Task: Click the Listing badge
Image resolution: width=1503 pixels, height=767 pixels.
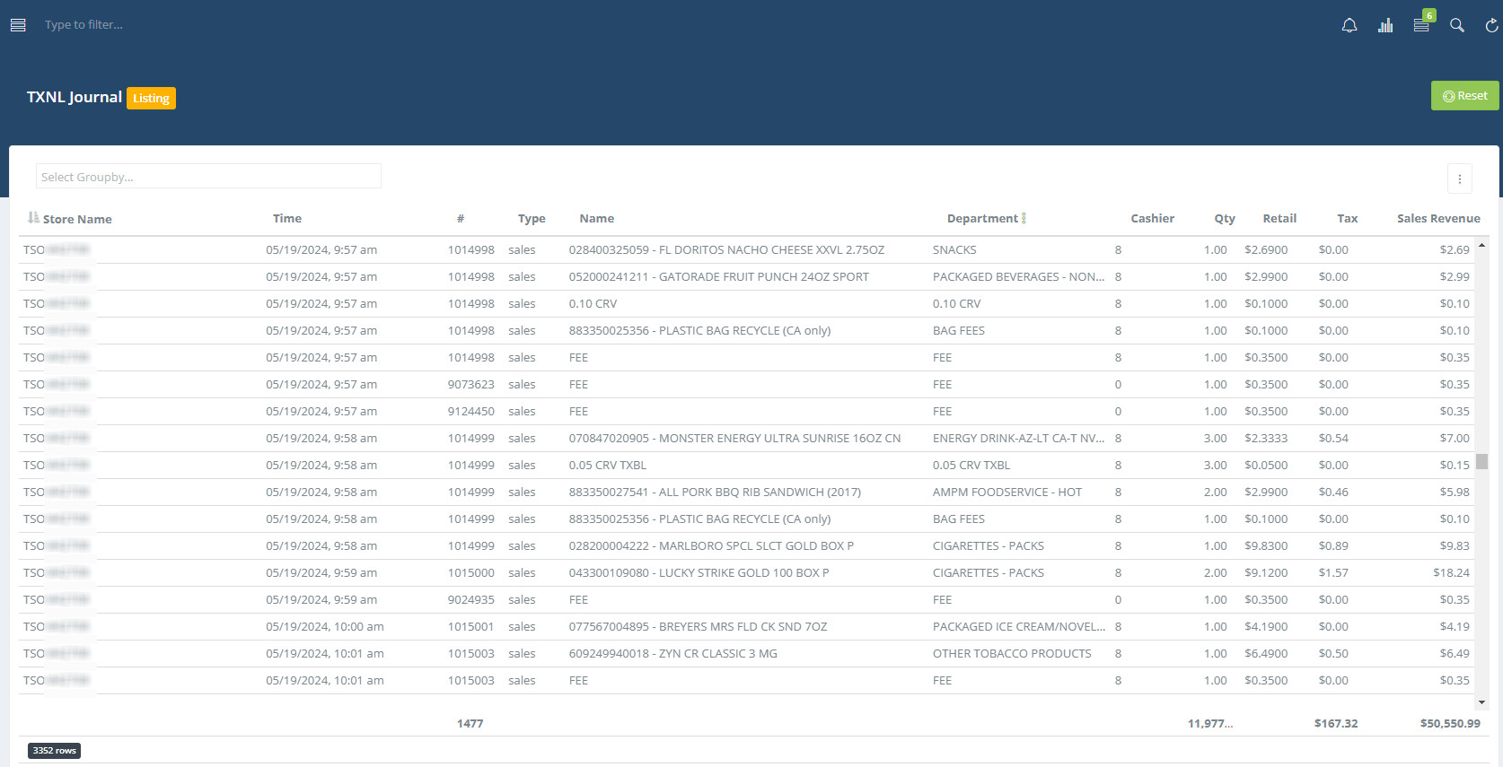Action: tap(151, 98)
